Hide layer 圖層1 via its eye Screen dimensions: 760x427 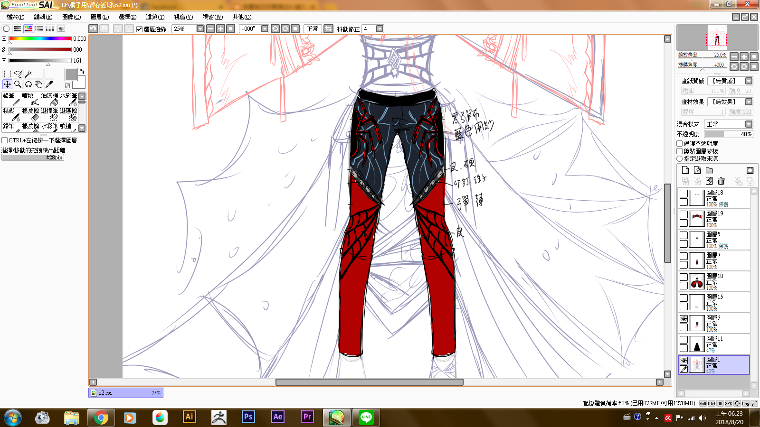click(x=684, y=361)
